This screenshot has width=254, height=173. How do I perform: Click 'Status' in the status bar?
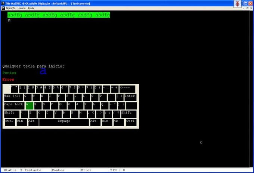(x=10, y=170)
